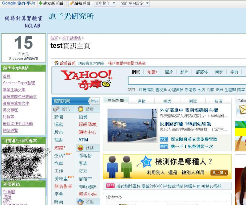Open the 討論區 sidebar link

coord(9,117)
